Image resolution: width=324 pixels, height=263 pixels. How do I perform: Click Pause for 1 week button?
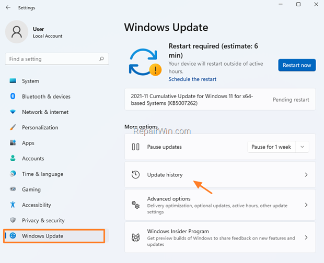click(271, 147)
